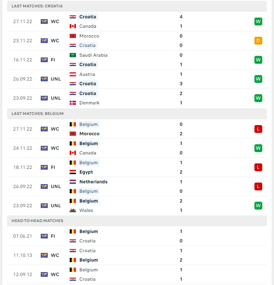Click the Canada flag in the 27.11.22 Croatia match
Screen dimensions: 274x285
tap(73, 26)
